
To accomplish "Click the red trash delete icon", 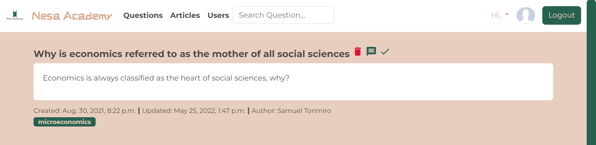I will (358, 52).
